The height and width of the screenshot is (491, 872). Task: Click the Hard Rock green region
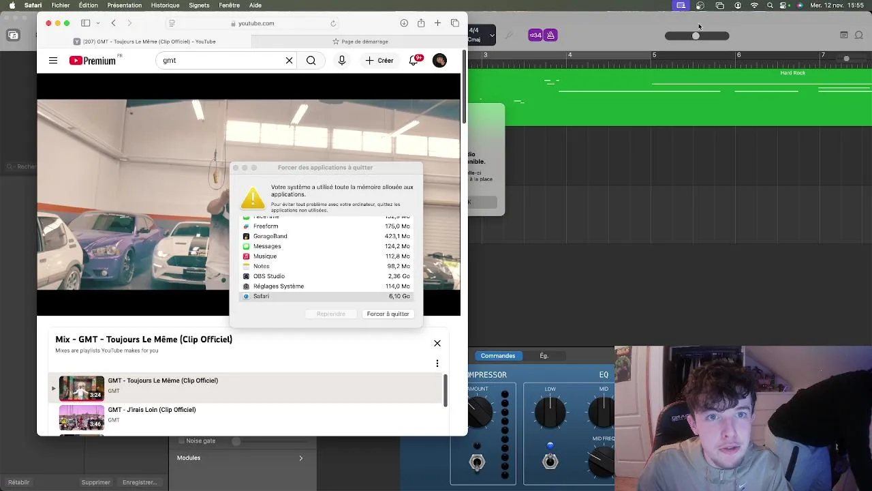[x=670, y=97]
